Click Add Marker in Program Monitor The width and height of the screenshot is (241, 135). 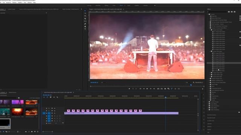[x=129, y=89]
